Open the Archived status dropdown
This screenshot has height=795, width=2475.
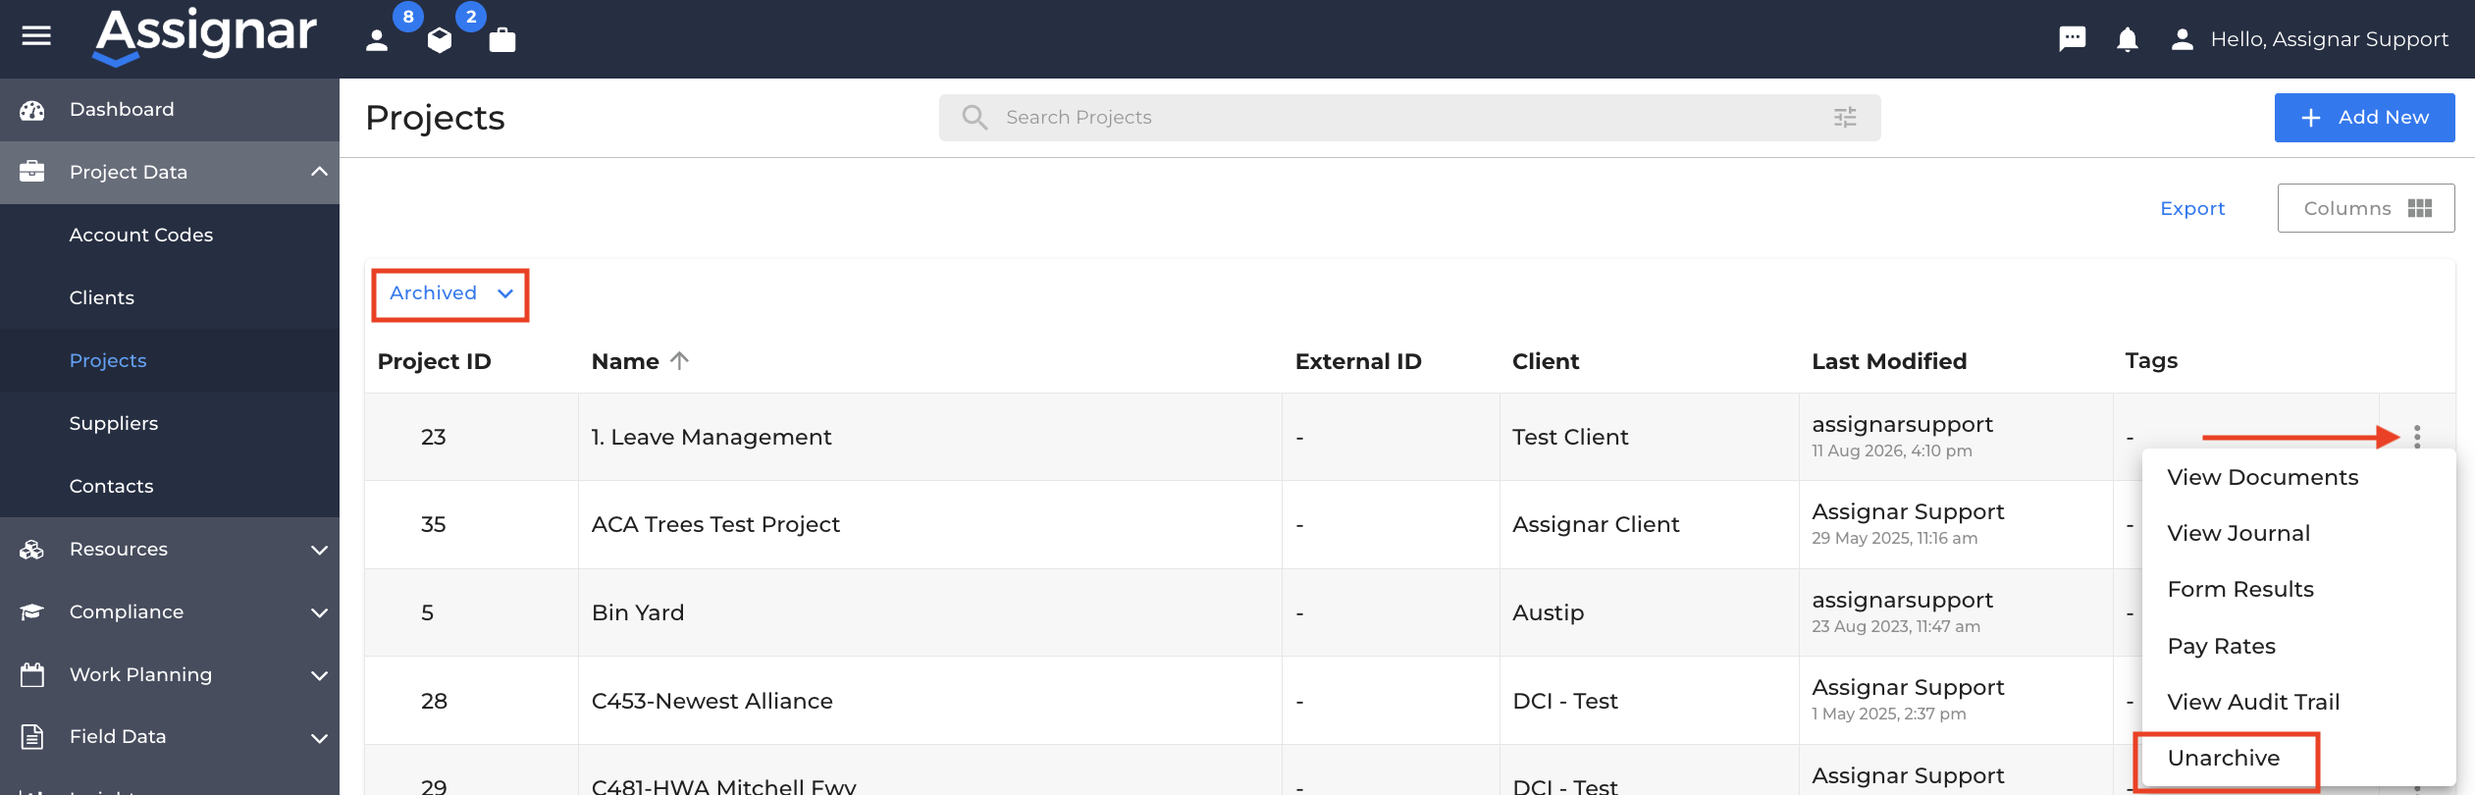451,293
